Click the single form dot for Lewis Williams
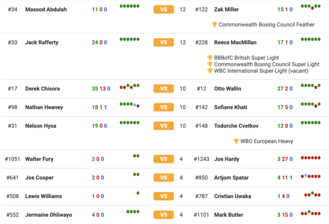 point(138,193)
